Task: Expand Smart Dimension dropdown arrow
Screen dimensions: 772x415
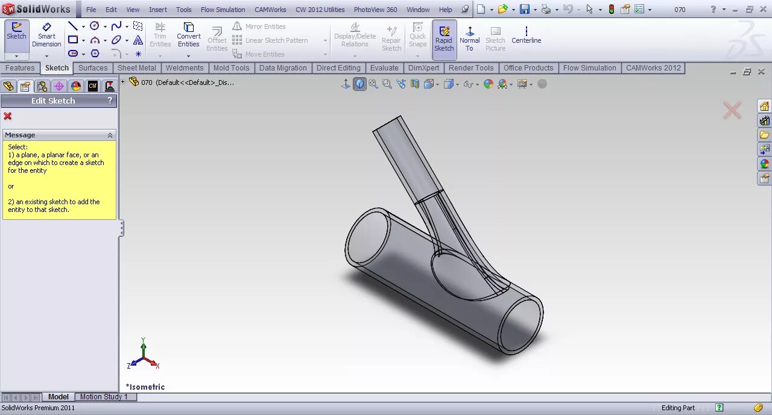Action: tap(46, 56)
